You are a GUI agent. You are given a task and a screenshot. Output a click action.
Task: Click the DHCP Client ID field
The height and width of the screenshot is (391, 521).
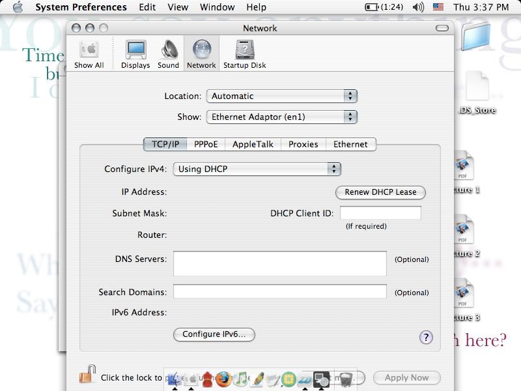coord(380,213)
